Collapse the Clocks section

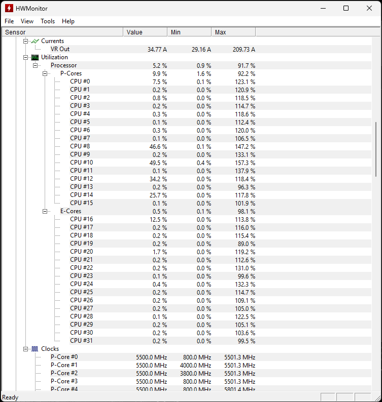(26, 349)
